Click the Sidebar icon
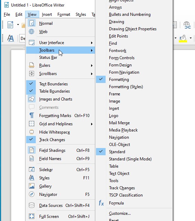The width and height of the screenshot is (195, 221). click(32, 169)
